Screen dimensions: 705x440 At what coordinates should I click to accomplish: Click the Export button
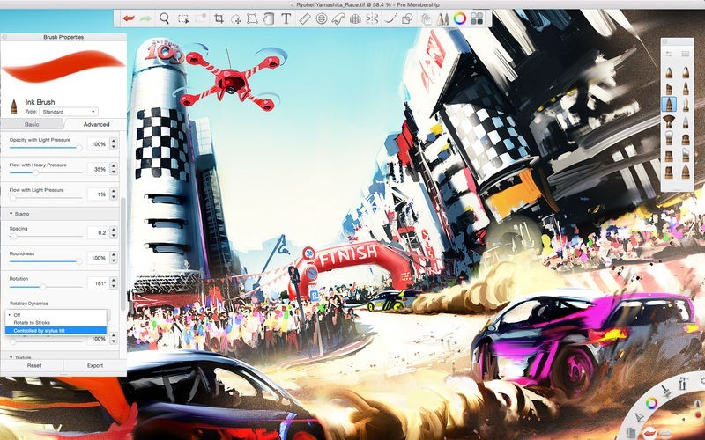pos(95,365)
